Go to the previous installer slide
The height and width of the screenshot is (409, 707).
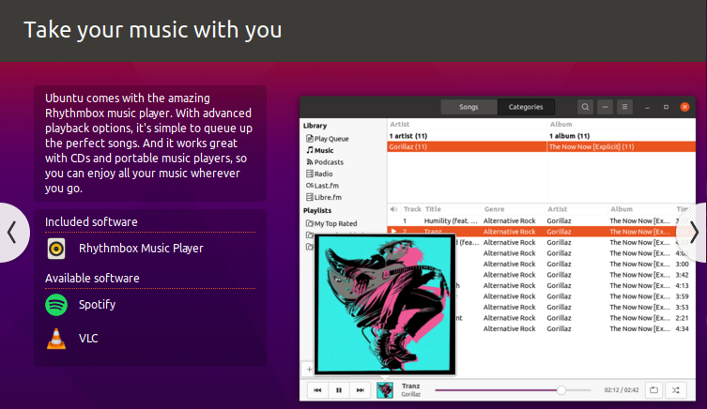coord(11,232)
